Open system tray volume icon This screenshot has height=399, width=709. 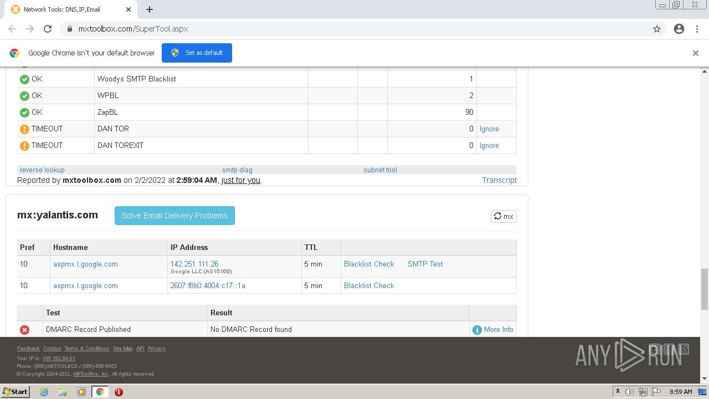tap(630, 392)
